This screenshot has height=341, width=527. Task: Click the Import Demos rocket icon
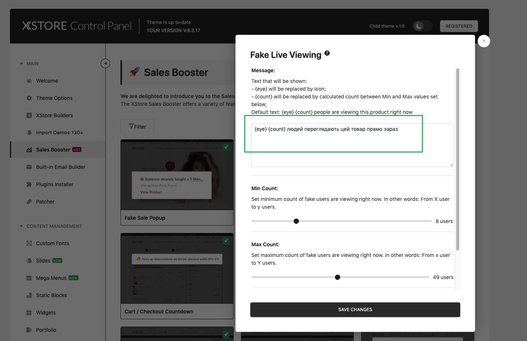coord(29,133)
